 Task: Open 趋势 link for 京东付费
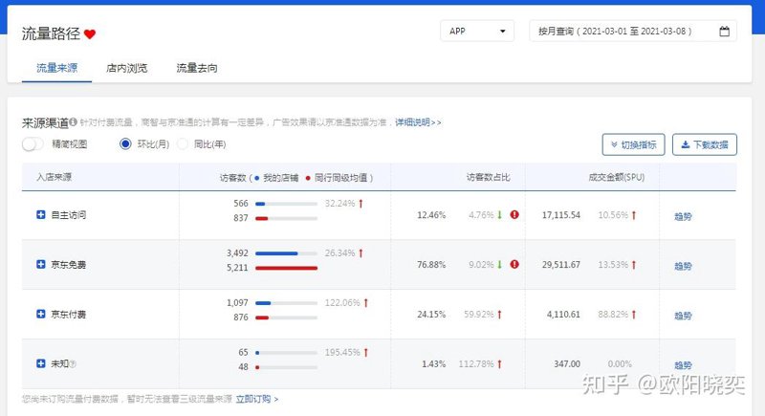(x=683, y=316)
